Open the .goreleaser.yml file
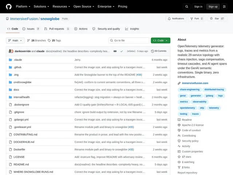Screen dimensions: 233x175 pyautogui.click(x=22, y=127)
